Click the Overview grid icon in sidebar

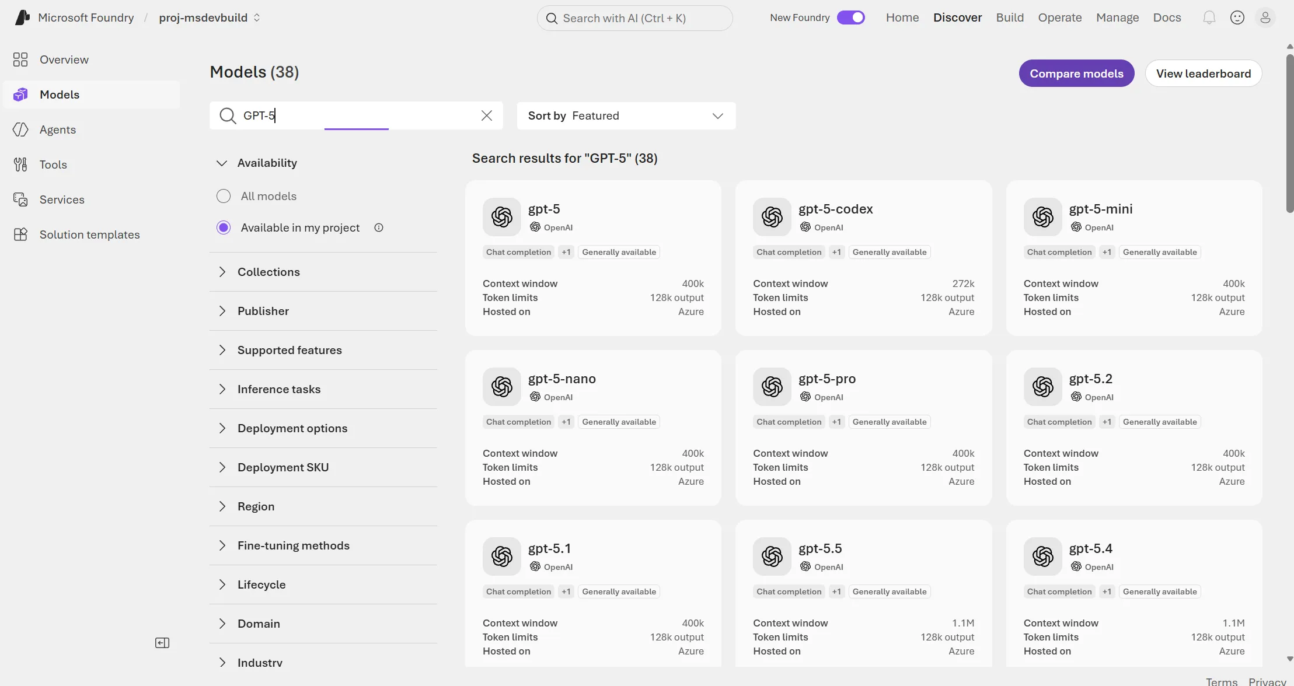tap(20, 60)
